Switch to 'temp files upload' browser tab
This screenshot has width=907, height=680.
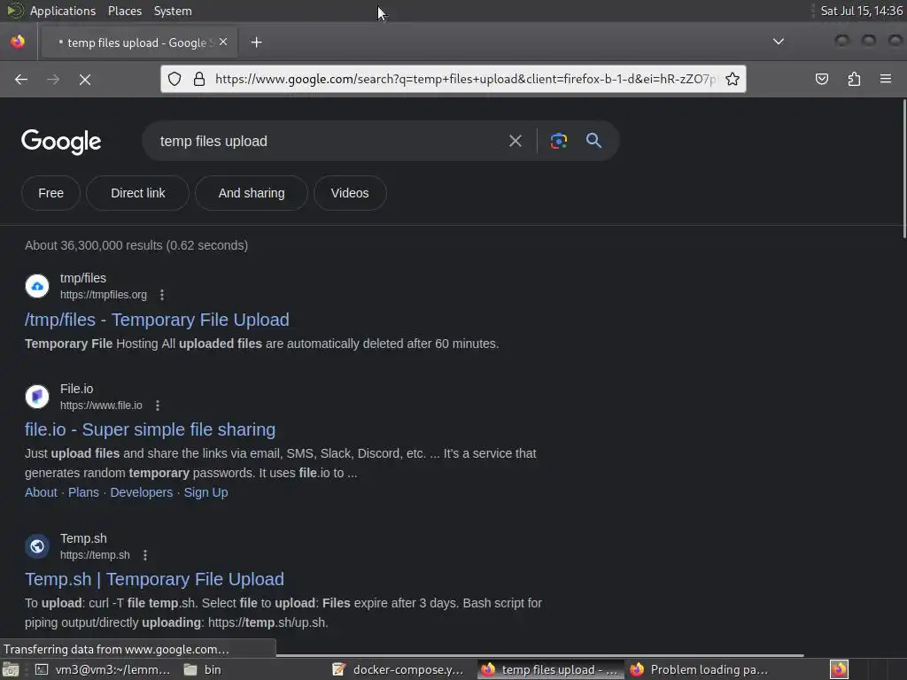click(x=137, y=42)
